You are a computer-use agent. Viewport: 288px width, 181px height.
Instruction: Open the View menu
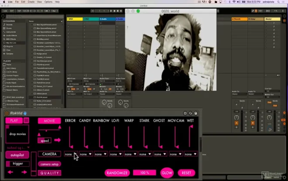(x=39, y=2)
